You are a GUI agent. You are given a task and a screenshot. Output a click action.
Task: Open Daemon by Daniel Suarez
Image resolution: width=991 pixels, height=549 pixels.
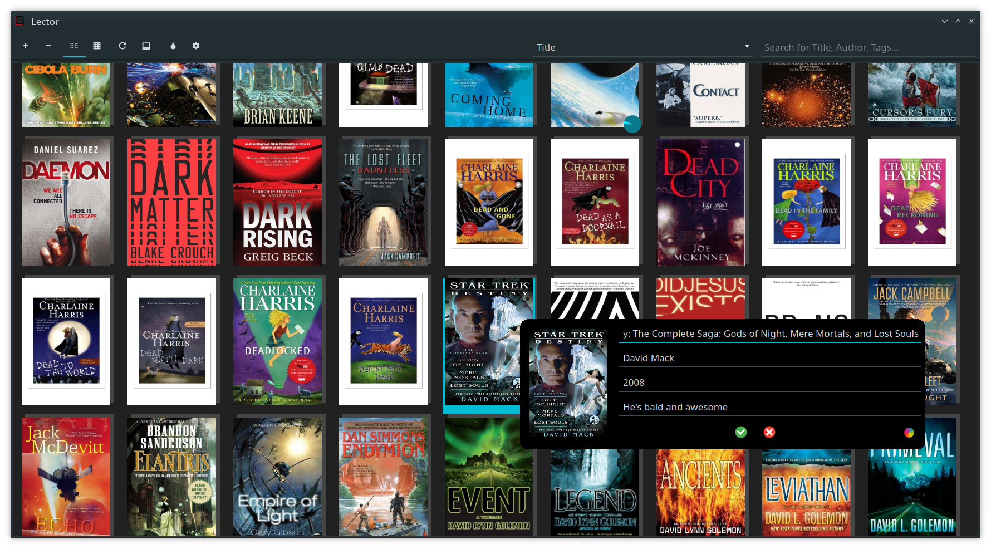pos(66,203)
